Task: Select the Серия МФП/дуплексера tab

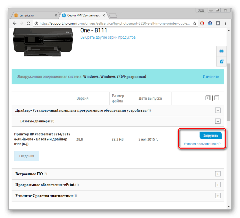Action: pyautogui.click(x=84, y=15)
